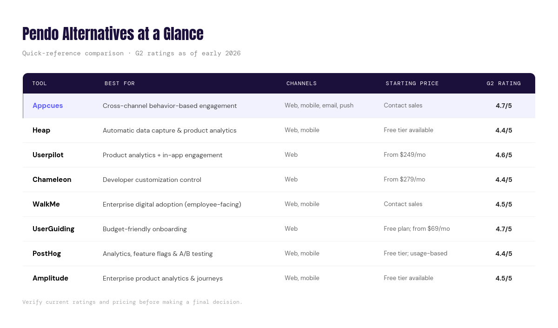This screenshot has width=558, height=328.
Task: Click the Heap tool name
Action: (41, 130)
